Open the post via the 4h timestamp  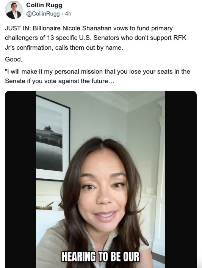68,14
